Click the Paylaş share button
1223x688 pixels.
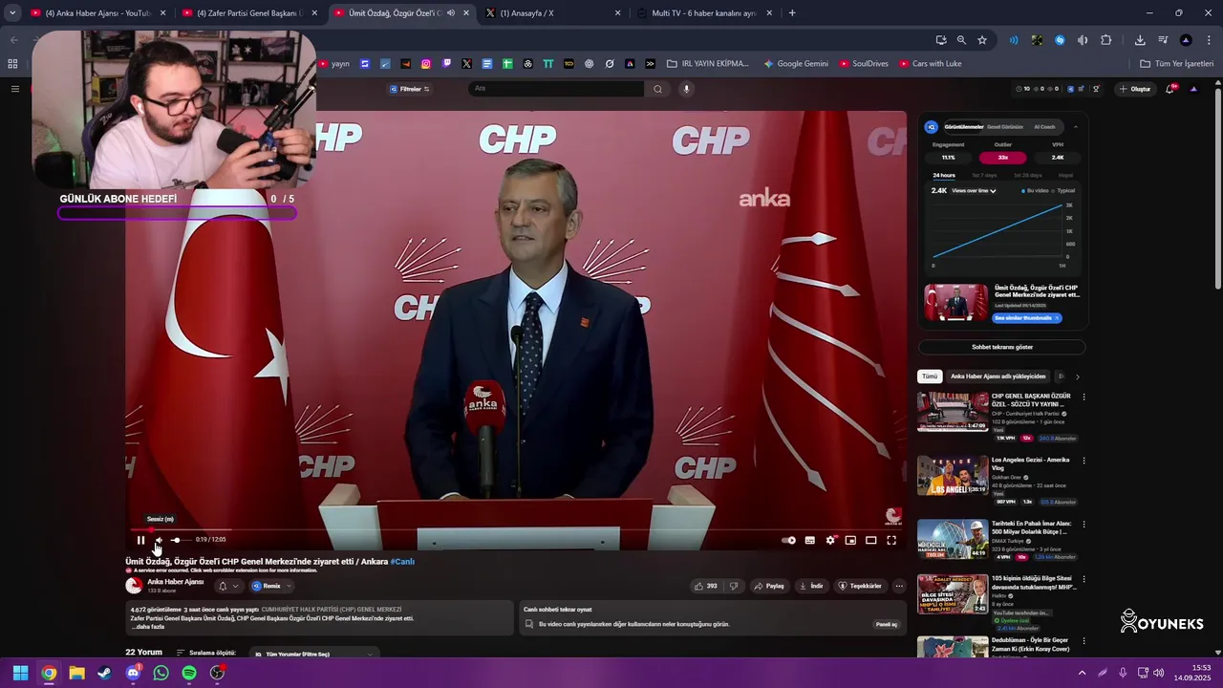[769, 586]
